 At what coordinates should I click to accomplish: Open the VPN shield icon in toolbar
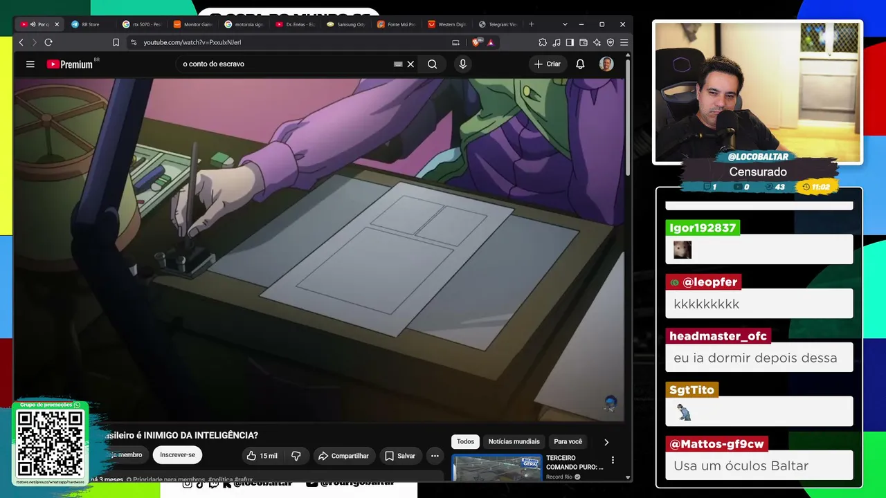point(610,42)
